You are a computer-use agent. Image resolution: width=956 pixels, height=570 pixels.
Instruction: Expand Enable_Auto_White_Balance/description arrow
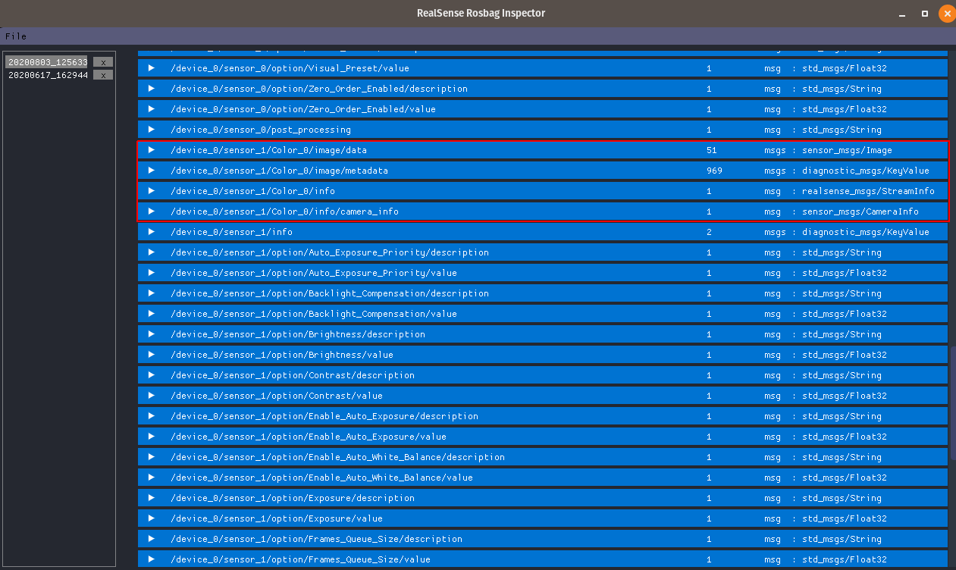pos(151,457)
